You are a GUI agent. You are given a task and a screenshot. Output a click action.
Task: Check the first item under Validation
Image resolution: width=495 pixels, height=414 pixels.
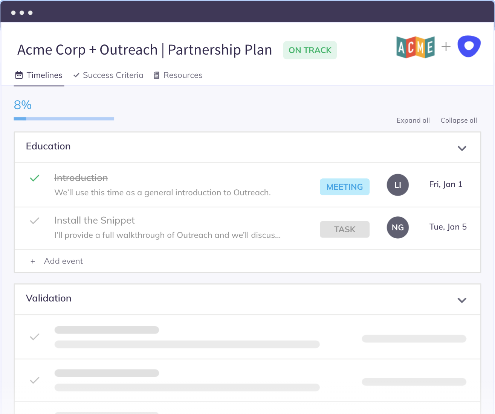[34, 337]
